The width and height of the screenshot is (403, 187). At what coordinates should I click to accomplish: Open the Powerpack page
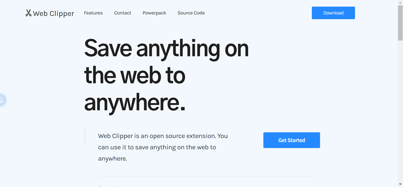pos(154,13)
